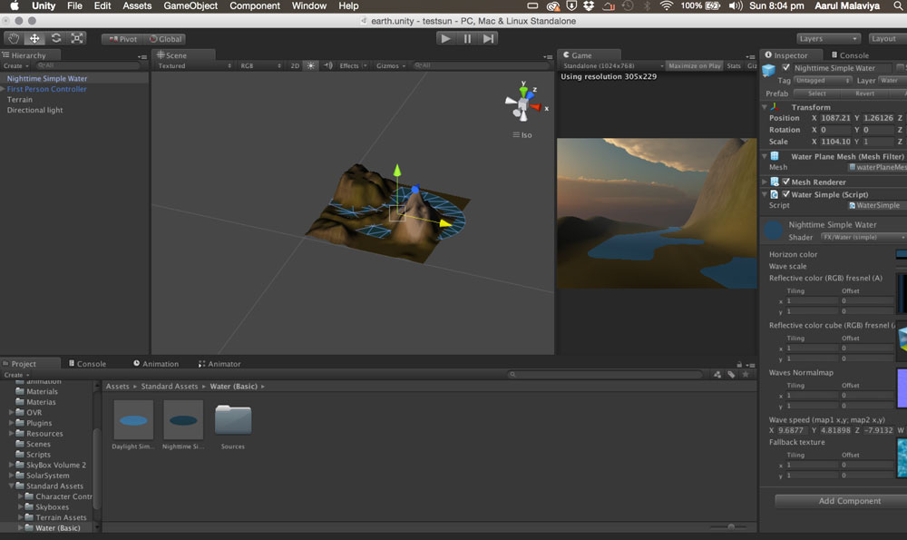Expand the First Person Controller hierarchy item
This screenshot has height=540, width=907.
[3, 90]
